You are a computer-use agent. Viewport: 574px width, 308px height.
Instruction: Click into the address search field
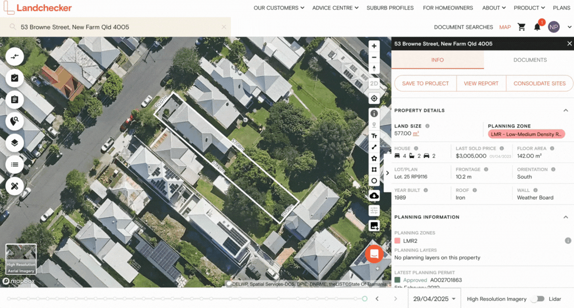(x=115, y=27)
